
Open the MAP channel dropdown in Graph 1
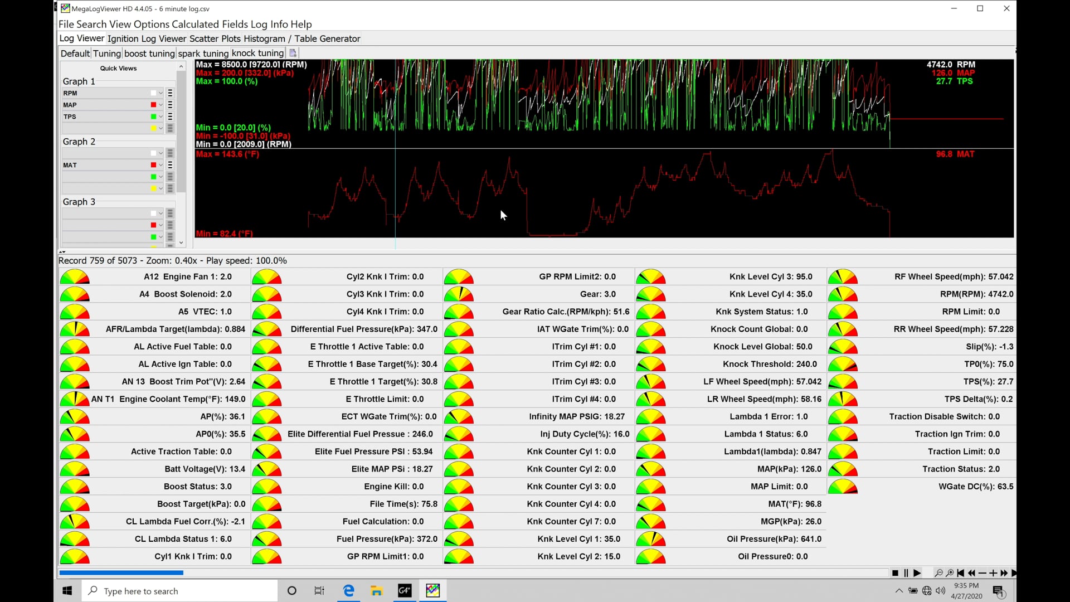coord(160,105)
